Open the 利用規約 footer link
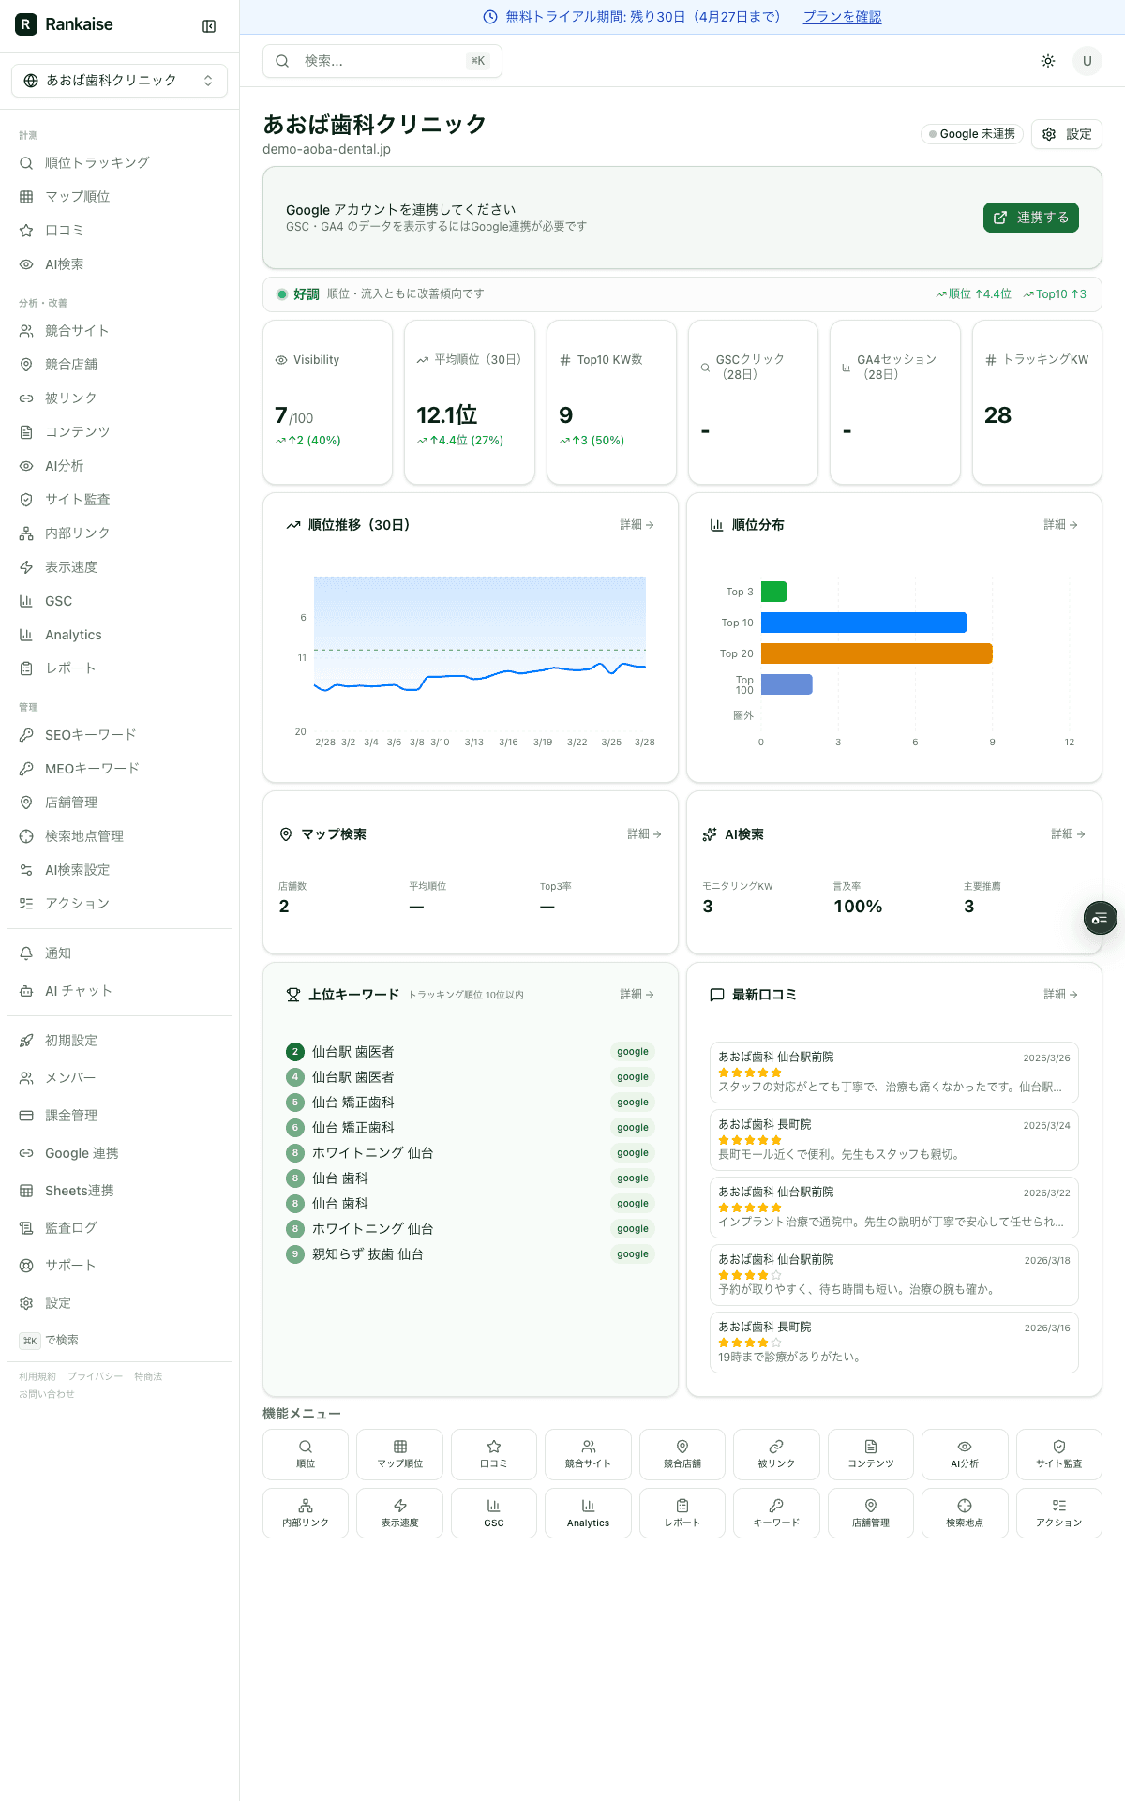 pyautogui.click(x=37, y=1376)
